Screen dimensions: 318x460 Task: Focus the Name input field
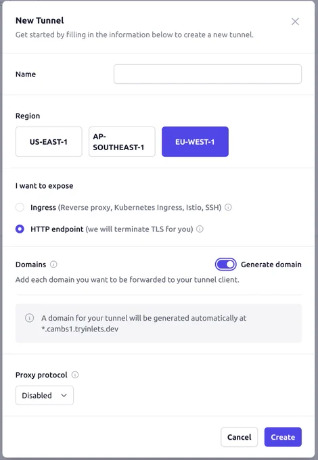(208, 74)
